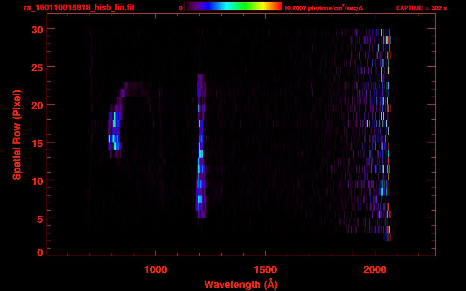Click the vertical emission line near 1200 Å
Viewport: 466px width, 291px height.
pyautogui.click(x=201, y=146)
